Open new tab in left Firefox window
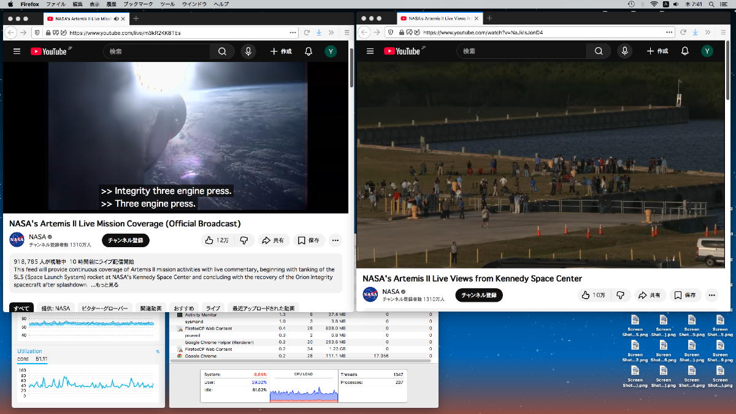The width and height of the screenshot is (736, 414). [136, 18]
